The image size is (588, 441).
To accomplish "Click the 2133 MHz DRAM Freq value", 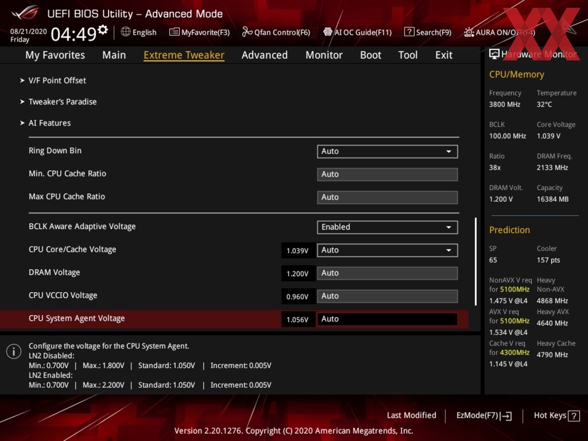I will coord(552,167).
